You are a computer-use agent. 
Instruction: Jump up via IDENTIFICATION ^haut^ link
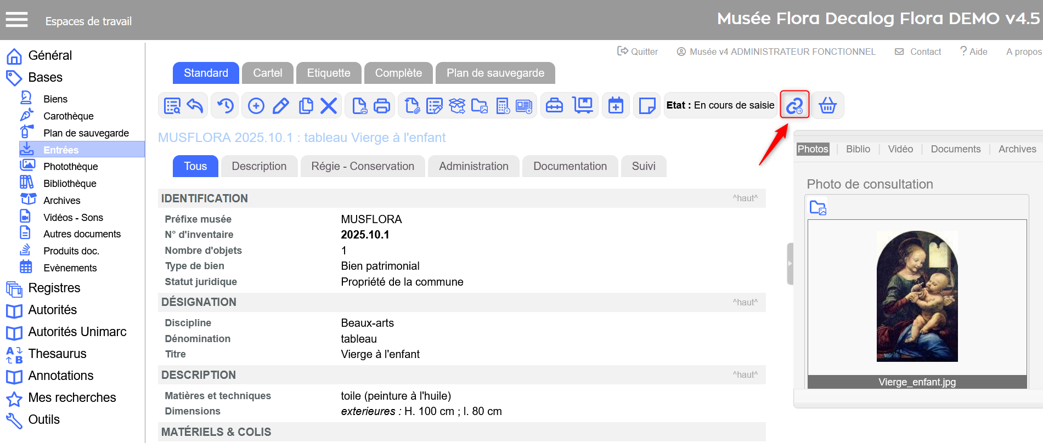click(745, 198)
